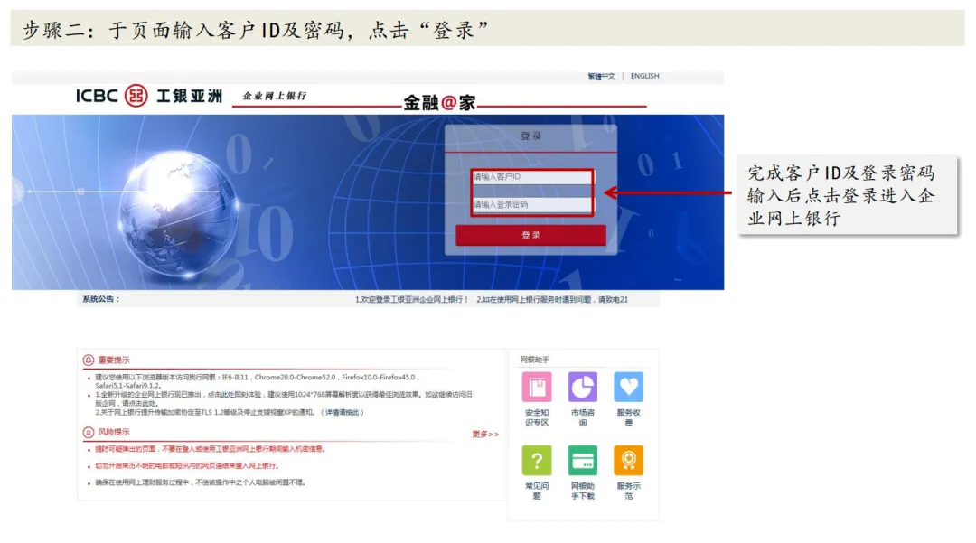Image resolution: width=976 pixels, height=543 pixels.
Task: Click the 风险提示 warning icon
Action: 89,432
